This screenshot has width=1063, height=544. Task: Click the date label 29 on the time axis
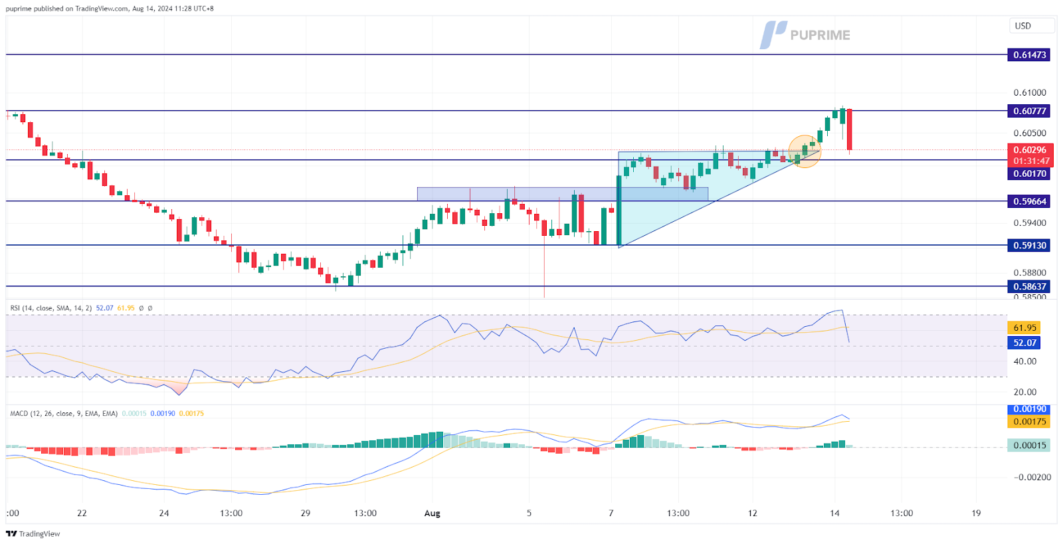(x=306, y=513)
